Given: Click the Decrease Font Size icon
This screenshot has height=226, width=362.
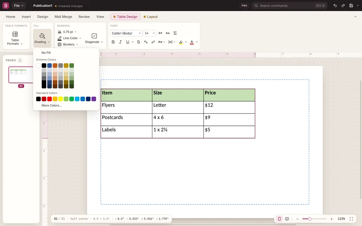Looking at the screenshot, I should click(167, 33).
